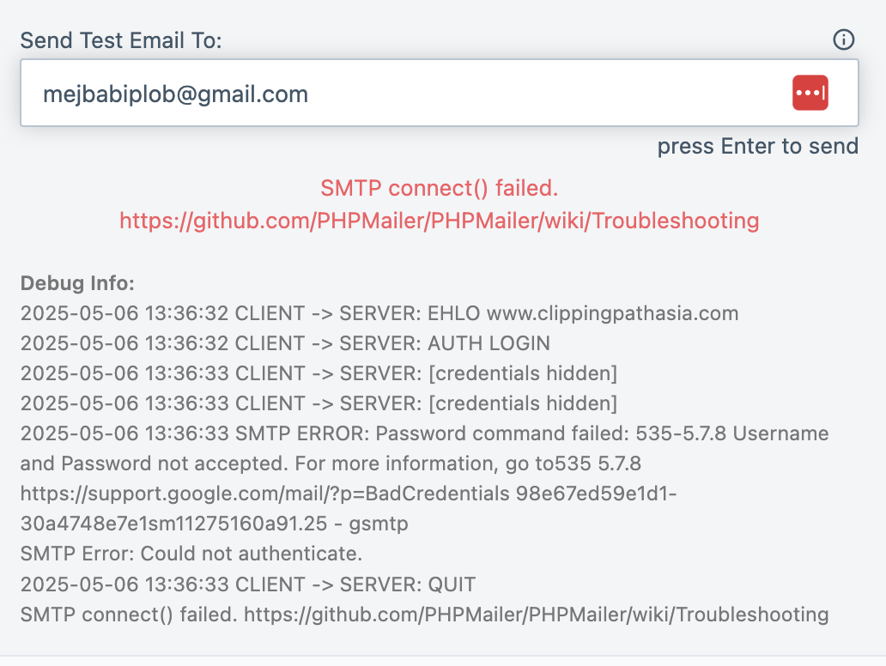Click the "Send Test Email To:" label
This screenshot has height=666, width=886.
[x=121, y=40]
